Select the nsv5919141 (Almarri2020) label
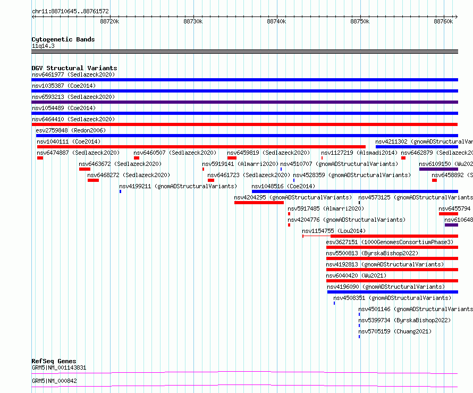473x393 pixels. [x=240, y=164]
